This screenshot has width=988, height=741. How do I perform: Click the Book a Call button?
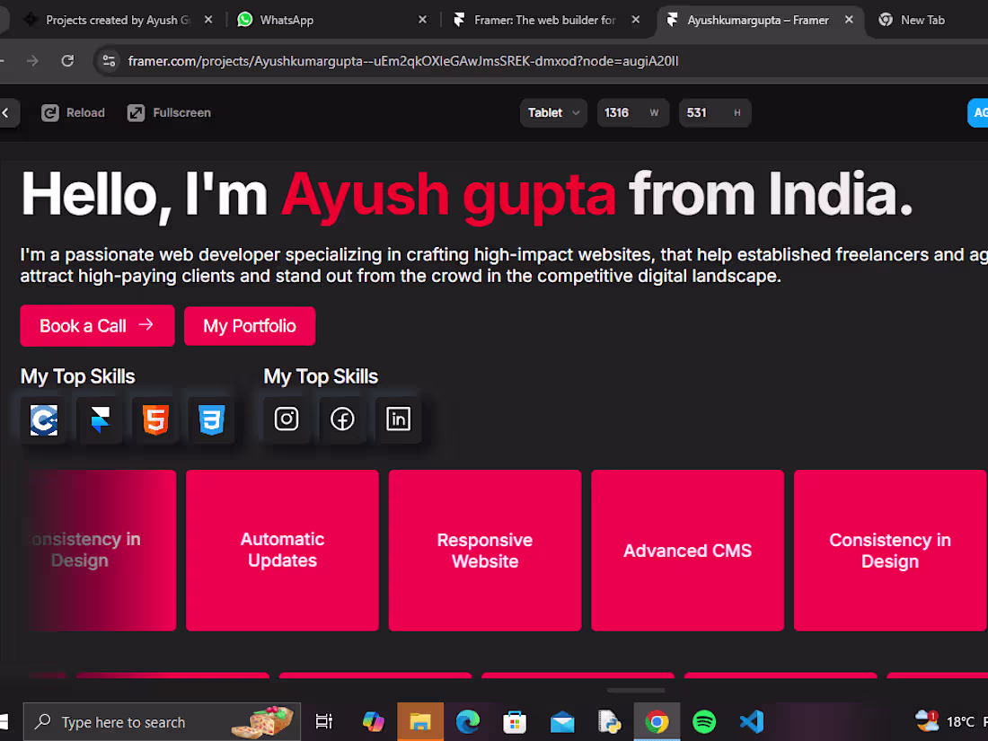(x=97, y=326)
